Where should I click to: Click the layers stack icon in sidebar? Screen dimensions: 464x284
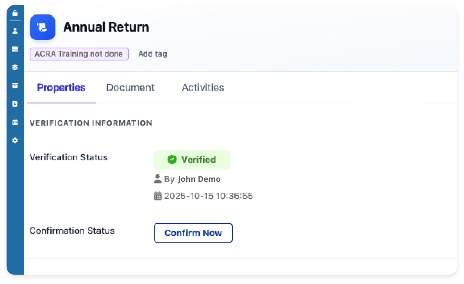(14, 67)
